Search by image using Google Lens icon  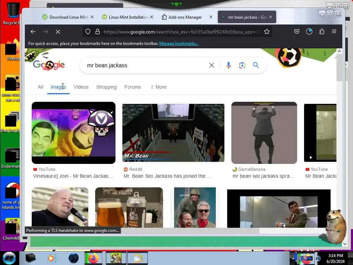(242, 65)
